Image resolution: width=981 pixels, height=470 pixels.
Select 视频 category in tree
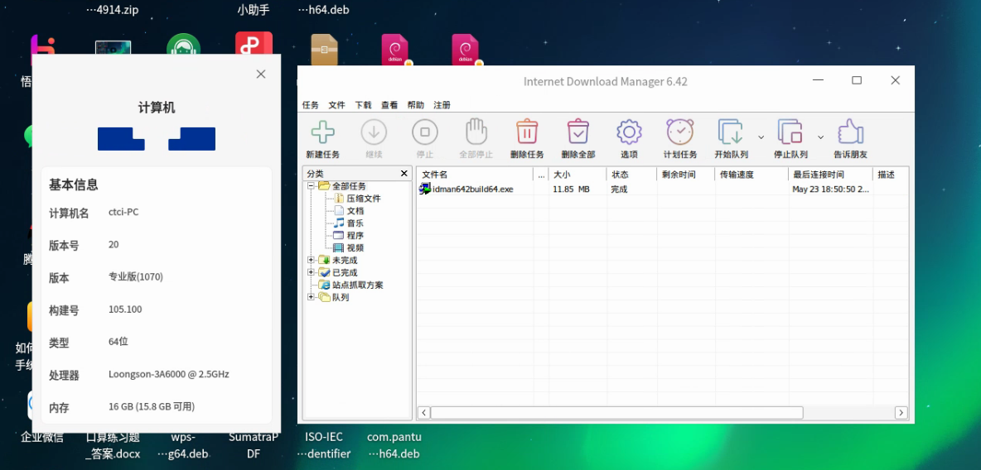tap(355, 248)
